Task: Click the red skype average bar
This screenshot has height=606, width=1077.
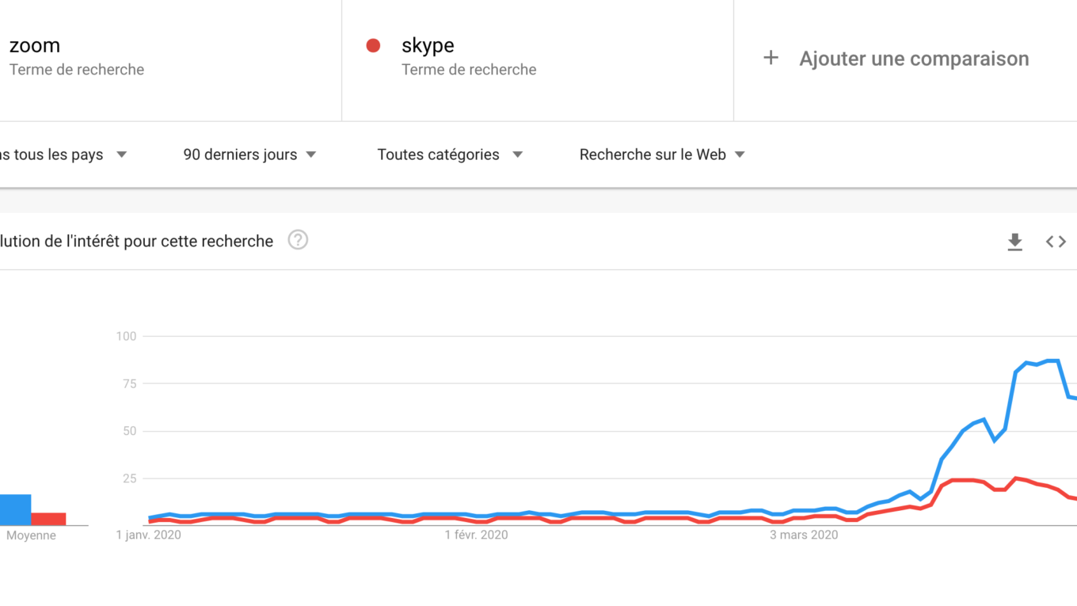Action: tap(48, 520)
